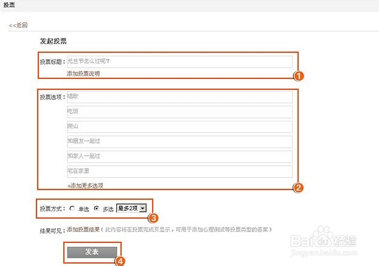Click +添加更多选项 link

(x=85, y=185)
